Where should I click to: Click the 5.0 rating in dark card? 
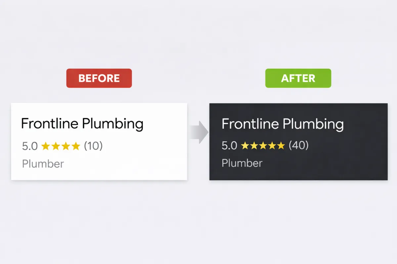[x=229, y=146]
